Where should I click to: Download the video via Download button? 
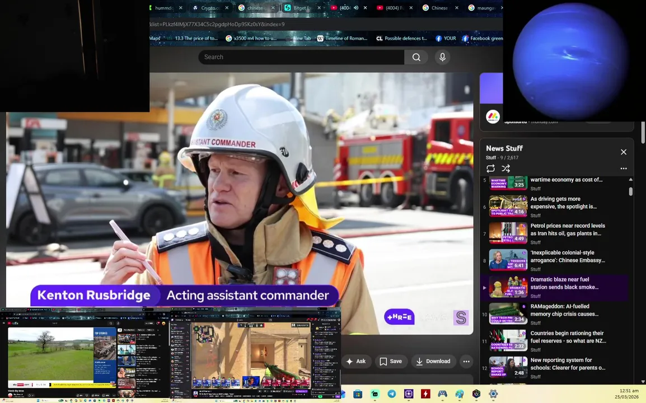coord(433,362)
